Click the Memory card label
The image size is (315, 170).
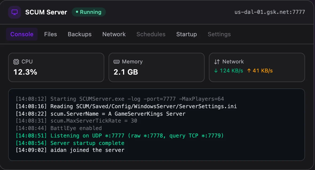[132, 62]
